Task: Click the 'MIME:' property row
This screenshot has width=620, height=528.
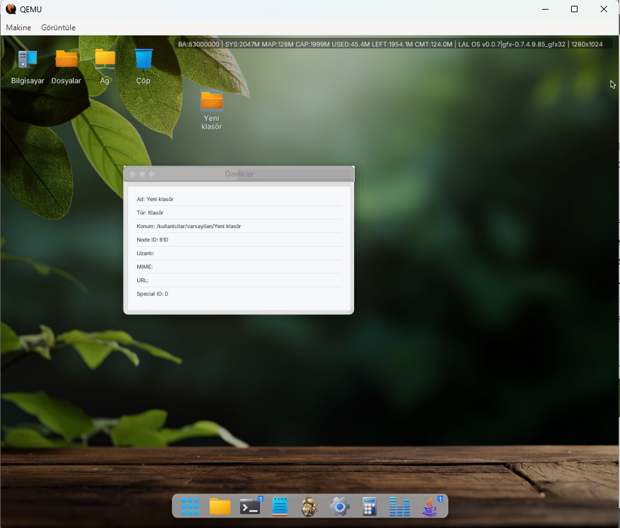Action: pyautogui.click(x=239, y=267)
